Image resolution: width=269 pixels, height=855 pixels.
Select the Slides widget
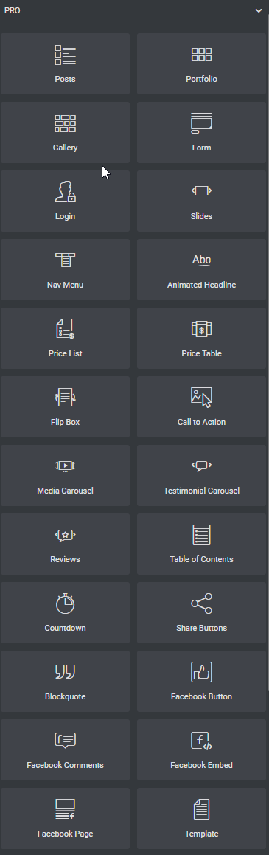click(x=201, y=201)
